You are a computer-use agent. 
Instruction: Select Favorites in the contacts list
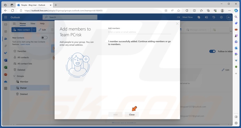(x=30, y=51)
